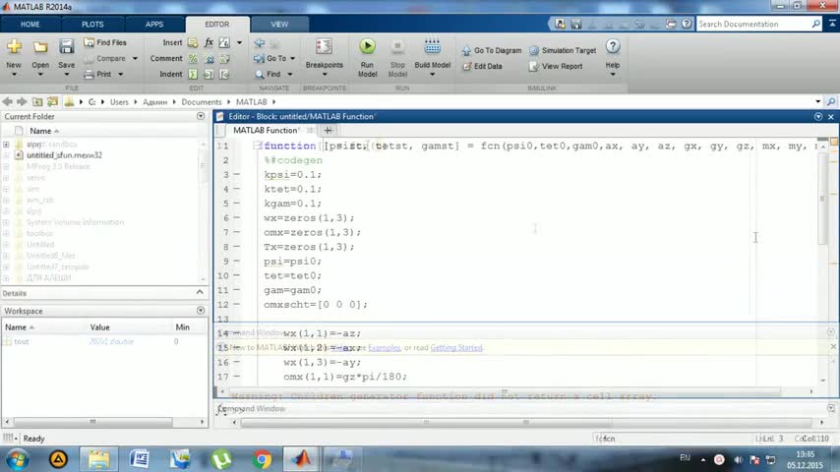
Task: Click the Build Model icon
Action: [433, 47]
